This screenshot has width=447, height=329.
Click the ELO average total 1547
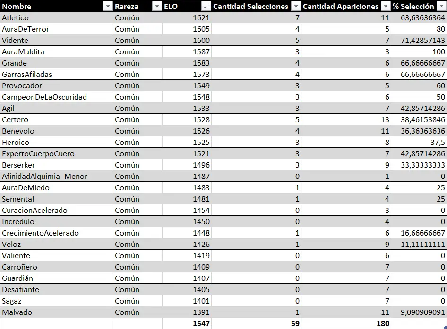[x=187, y=323]
